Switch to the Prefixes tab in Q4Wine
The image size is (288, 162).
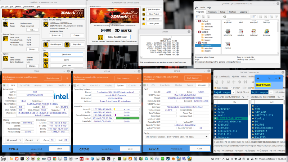pos(233,12)
